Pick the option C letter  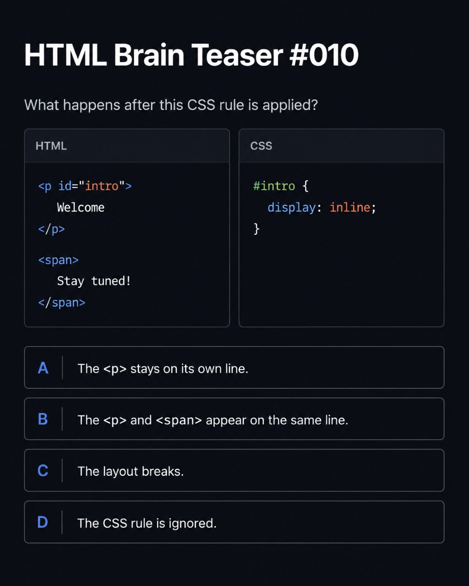[x=43, y=471]
